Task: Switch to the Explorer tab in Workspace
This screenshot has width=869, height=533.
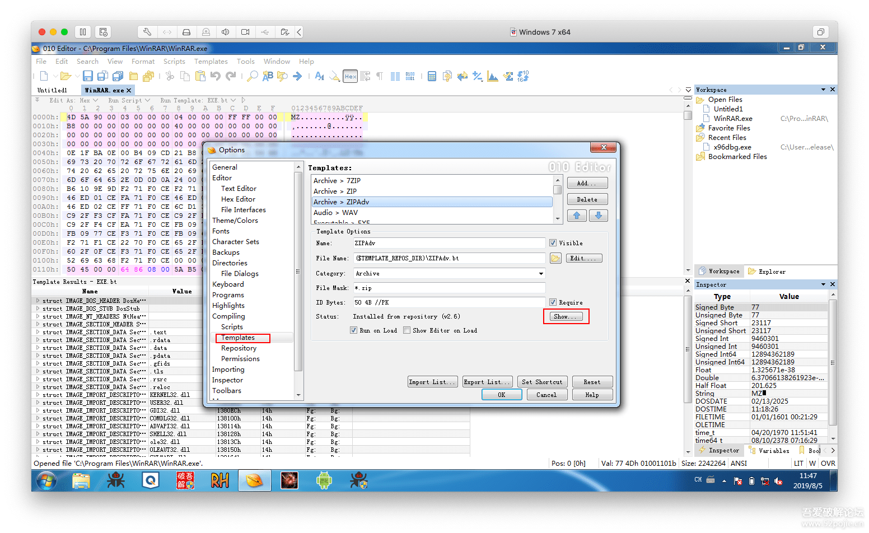Action: click(x=767, y=272)
